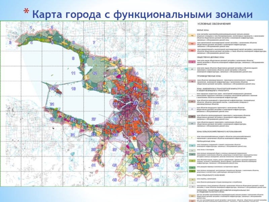Select the magenta public-business zone swatch
The width and height of the screenshot is (269, 202).
click(x=192, y=62)
